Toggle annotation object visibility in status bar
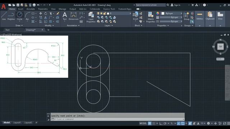The width and height of the screenshot is (230, 129). pos(190,123)
